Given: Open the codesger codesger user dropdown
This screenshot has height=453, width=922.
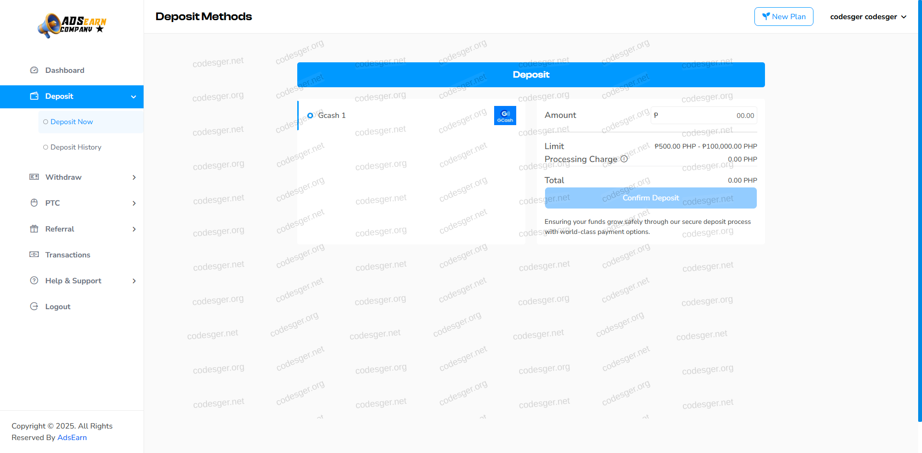Looking at the screenshot, I should coord(868,17).
